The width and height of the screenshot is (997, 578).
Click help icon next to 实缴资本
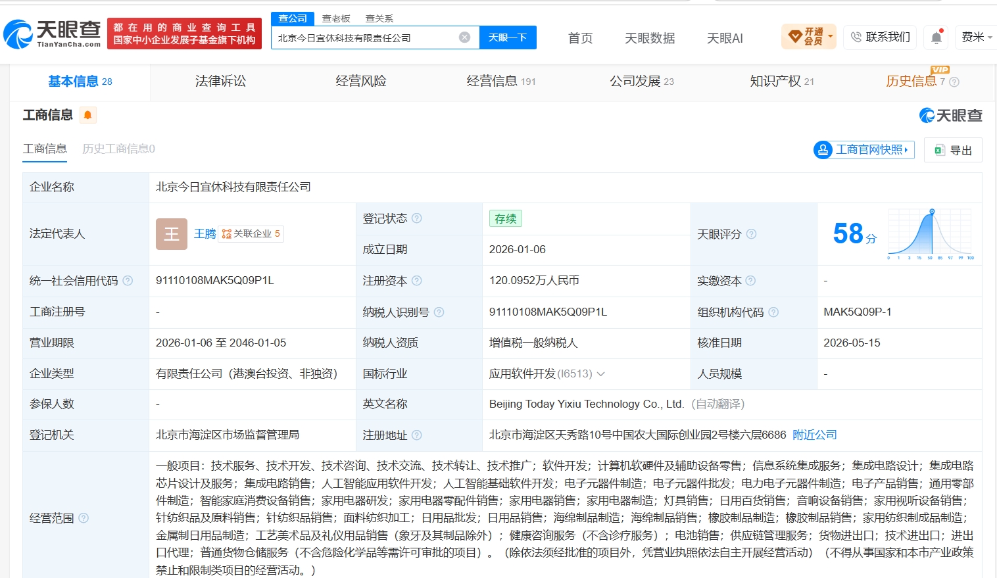(x=750, y=281)
